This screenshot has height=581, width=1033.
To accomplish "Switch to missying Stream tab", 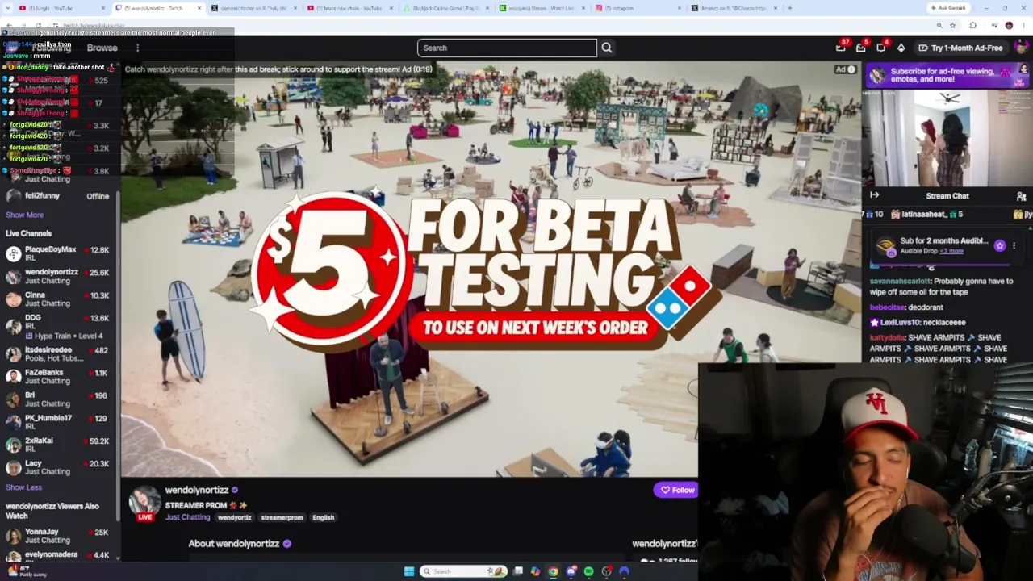I will click(542, 8).
